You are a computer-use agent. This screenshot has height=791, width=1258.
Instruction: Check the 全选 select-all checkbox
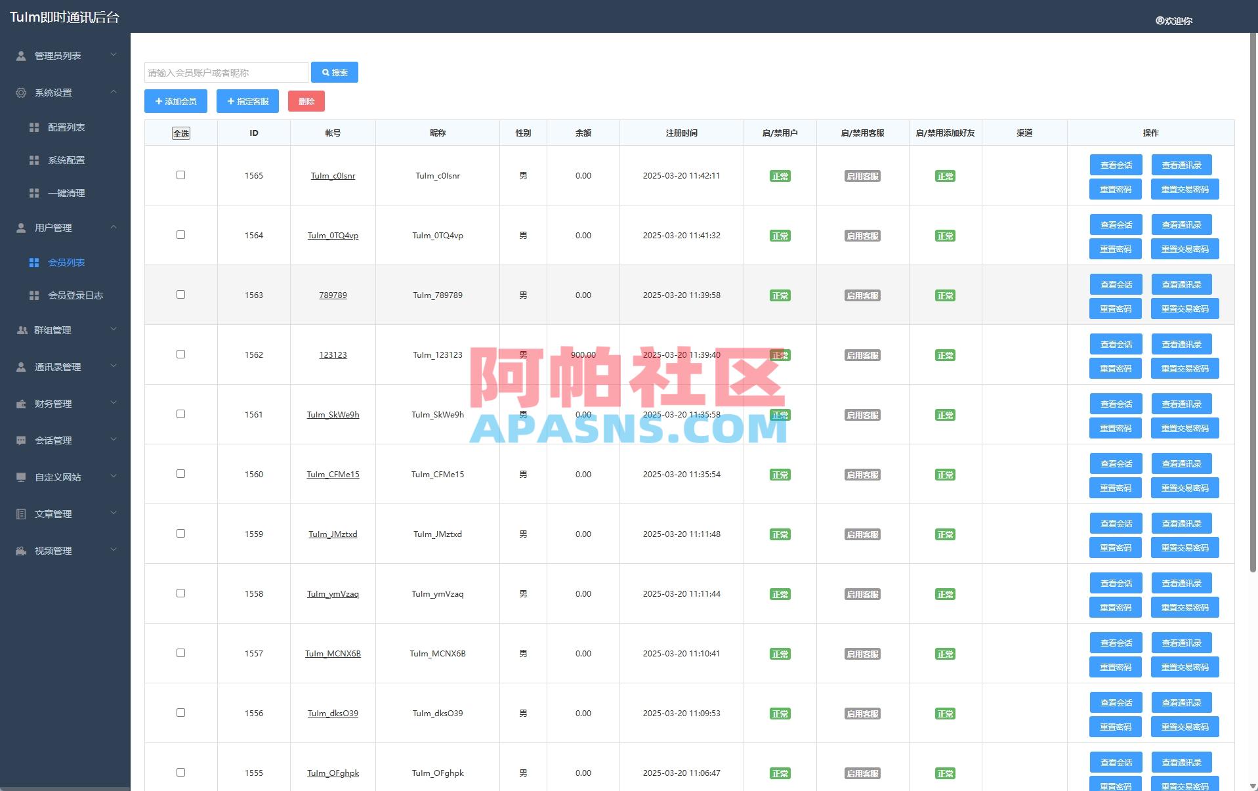181,133
